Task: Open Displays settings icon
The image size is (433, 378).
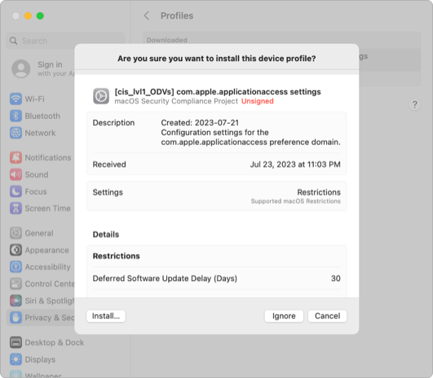Action: tap(15, 359)
